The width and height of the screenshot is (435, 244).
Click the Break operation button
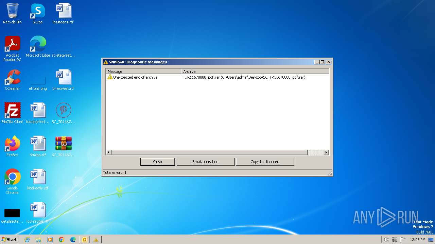(x=205, y=162)
